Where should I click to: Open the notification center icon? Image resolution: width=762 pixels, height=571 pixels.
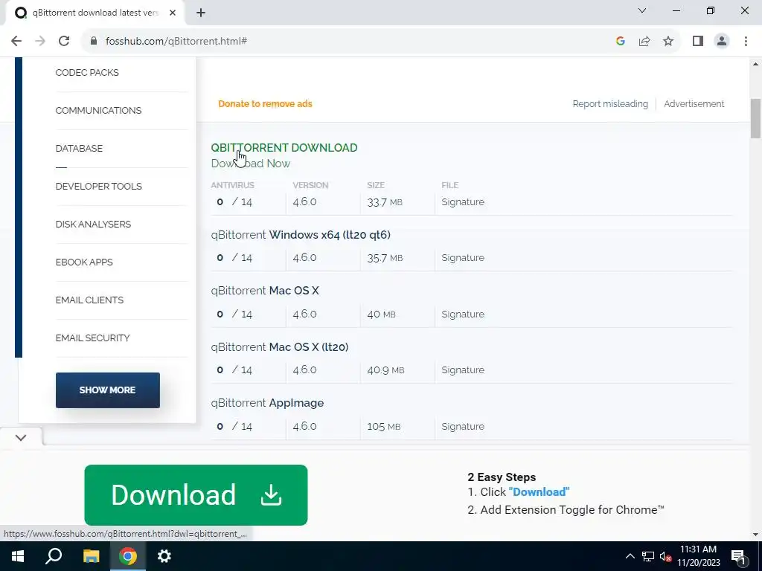[739, 556]
